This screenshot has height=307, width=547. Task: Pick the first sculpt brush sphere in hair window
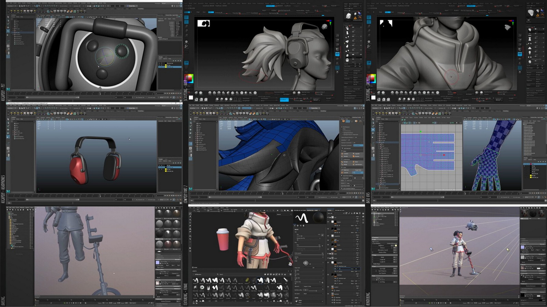pyautogui.click(x=196, y=93)
